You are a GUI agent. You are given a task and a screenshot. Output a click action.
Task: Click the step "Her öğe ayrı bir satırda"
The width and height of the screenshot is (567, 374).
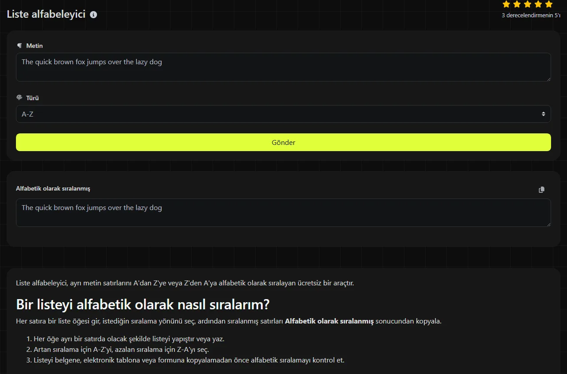129,339
